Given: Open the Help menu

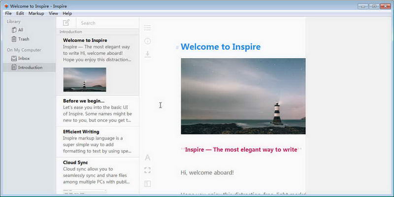Looking at the screenshot, I should 67,13.
